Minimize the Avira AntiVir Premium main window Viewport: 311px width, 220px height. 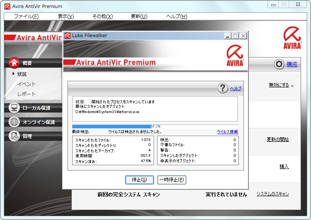pos(273,5)
